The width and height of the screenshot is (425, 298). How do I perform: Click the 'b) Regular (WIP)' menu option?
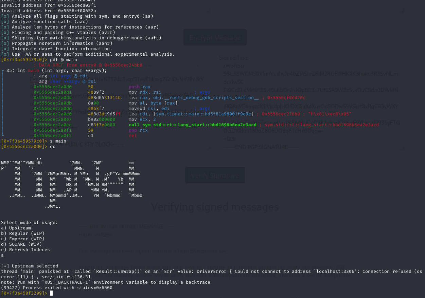23,234
